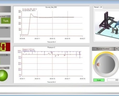This screenshot has height=96, width=119.
Task: Select the Pozisyon-1 legend entry
Action: tap(29, 49)
